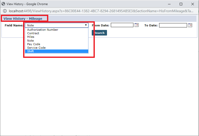Maximize the View History window
This screenshot has width=199, height=136.
pos(181,4)
